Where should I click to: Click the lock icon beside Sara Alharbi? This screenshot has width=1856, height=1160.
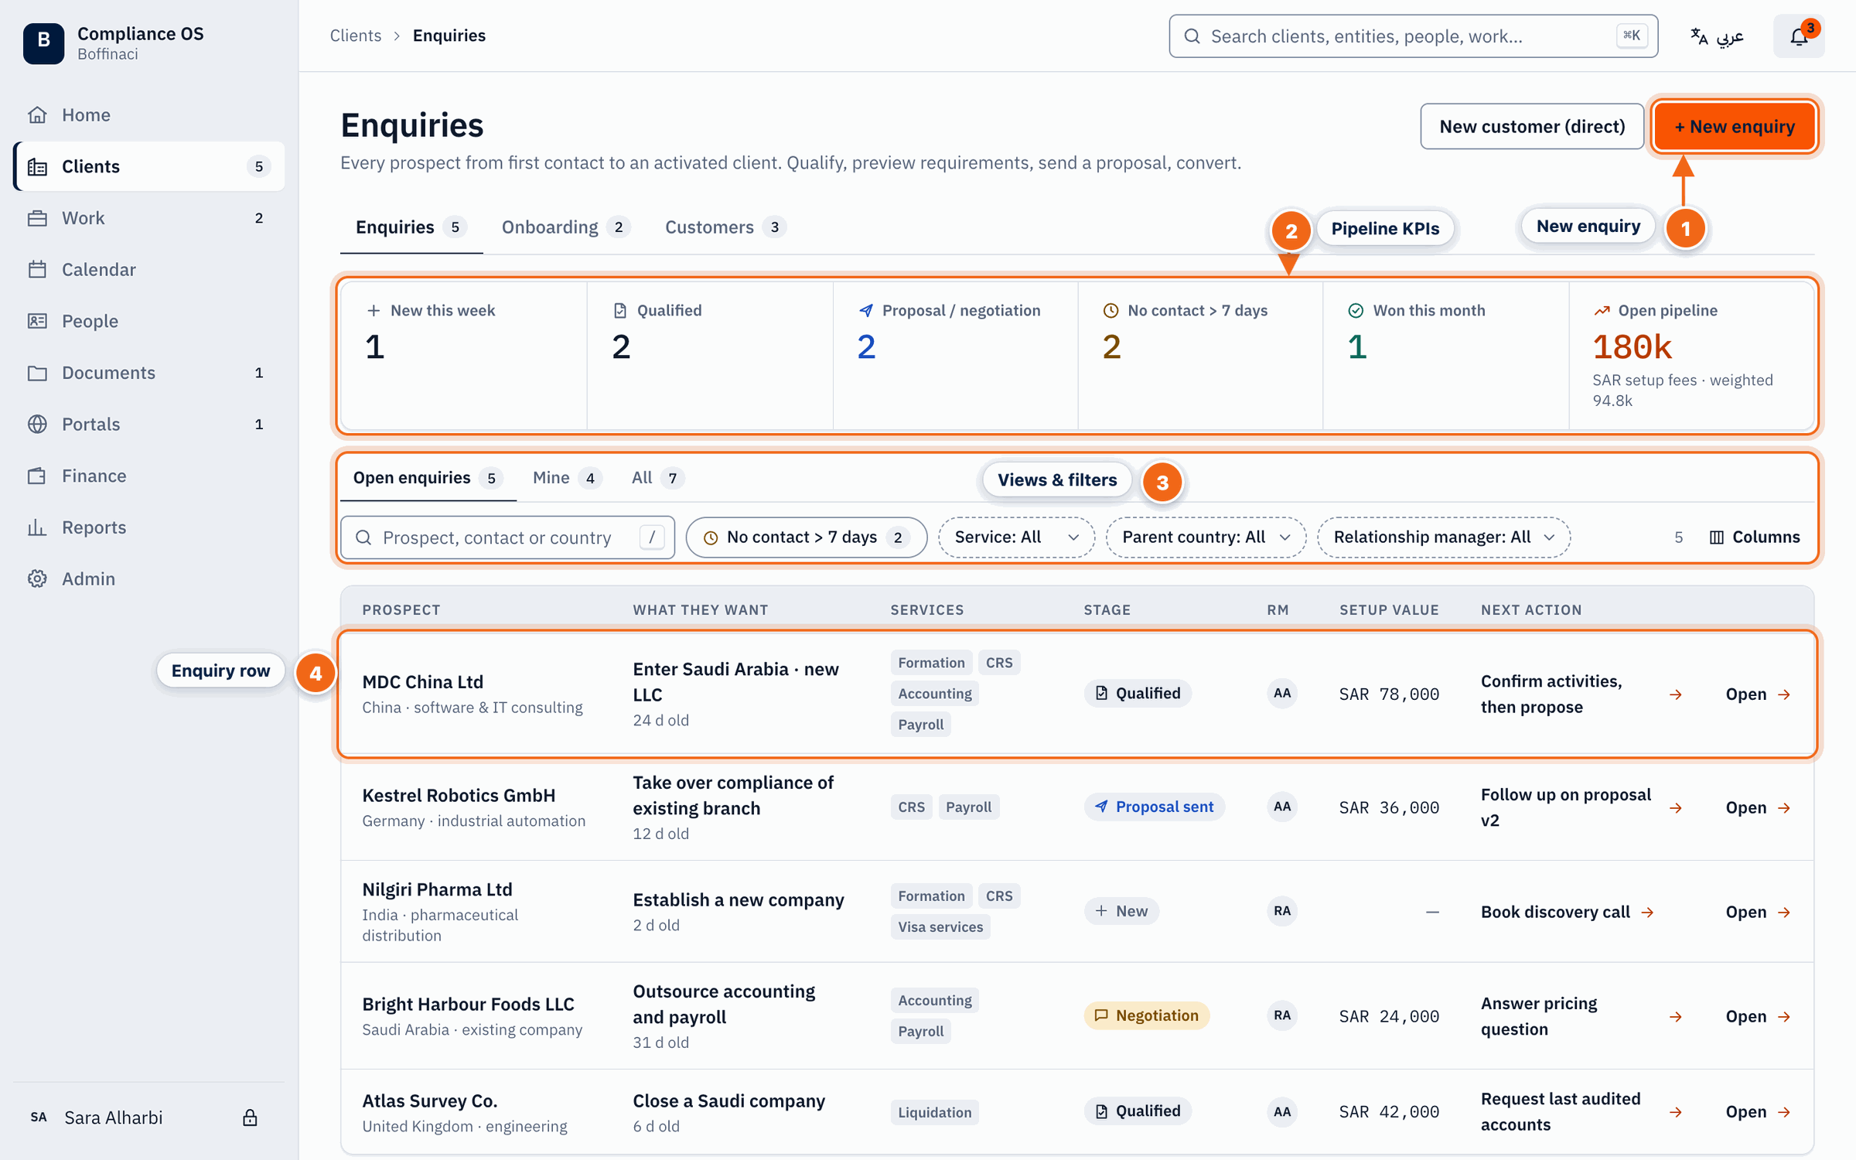(x=250, y=1117)
